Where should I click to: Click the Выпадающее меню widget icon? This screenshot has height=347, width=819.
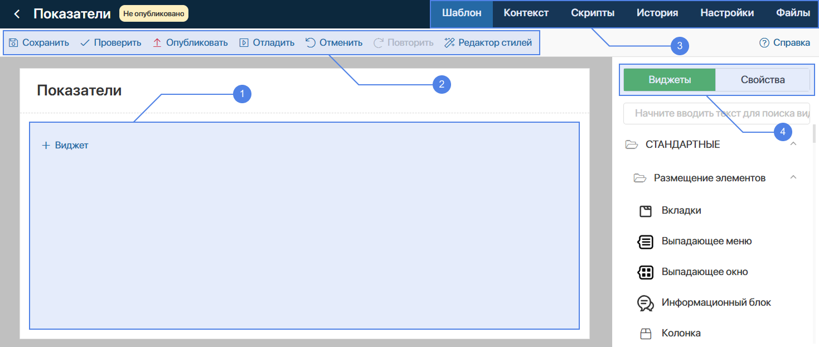[645, 242]
